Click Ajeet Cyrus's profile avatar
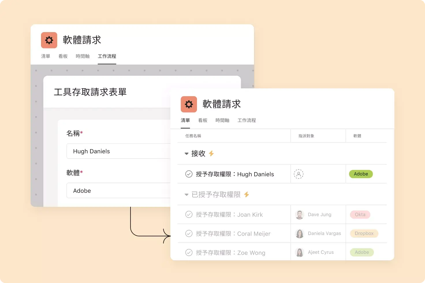The width and height of the screenshot is (425, 283). [300, 252]
